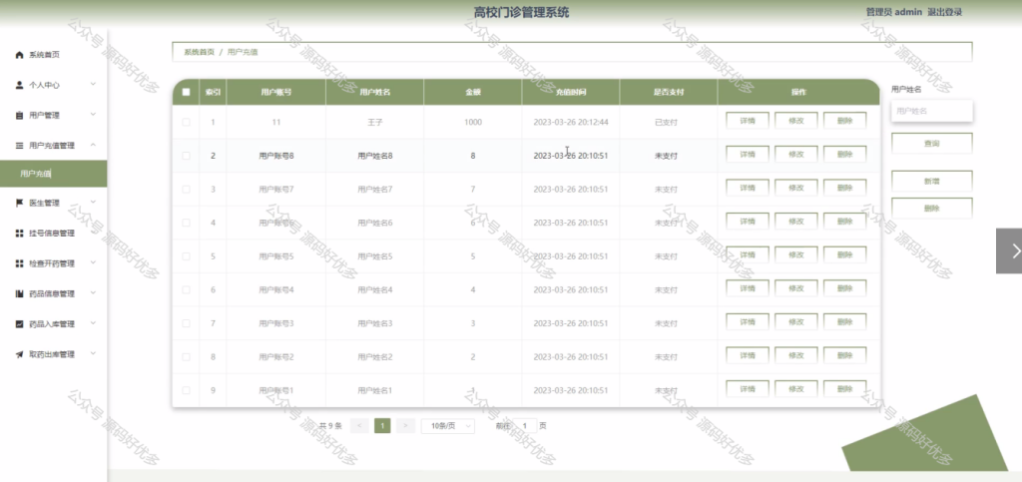Click pagination page number 1
The image size is (1022, 482).
point(382,426)
